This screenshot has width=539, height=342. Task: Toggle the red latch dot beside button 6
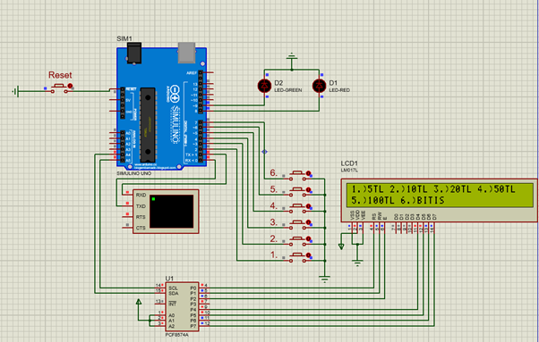[x=308, y=173]
